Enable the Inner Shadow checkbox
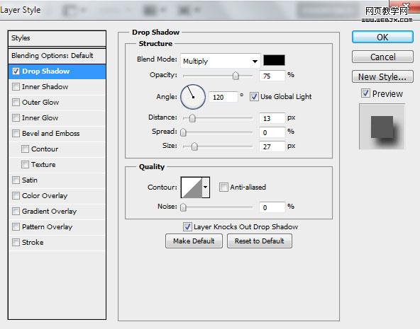The image size is (420, 329). 16,87
